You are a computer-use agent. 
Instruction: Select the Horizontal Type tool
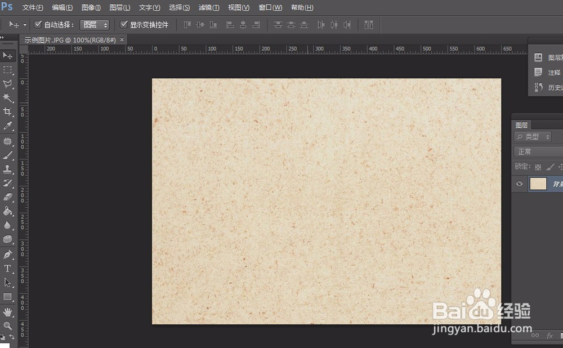[7, 269]
